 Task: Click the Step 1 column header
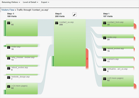(x=106, y=14)
